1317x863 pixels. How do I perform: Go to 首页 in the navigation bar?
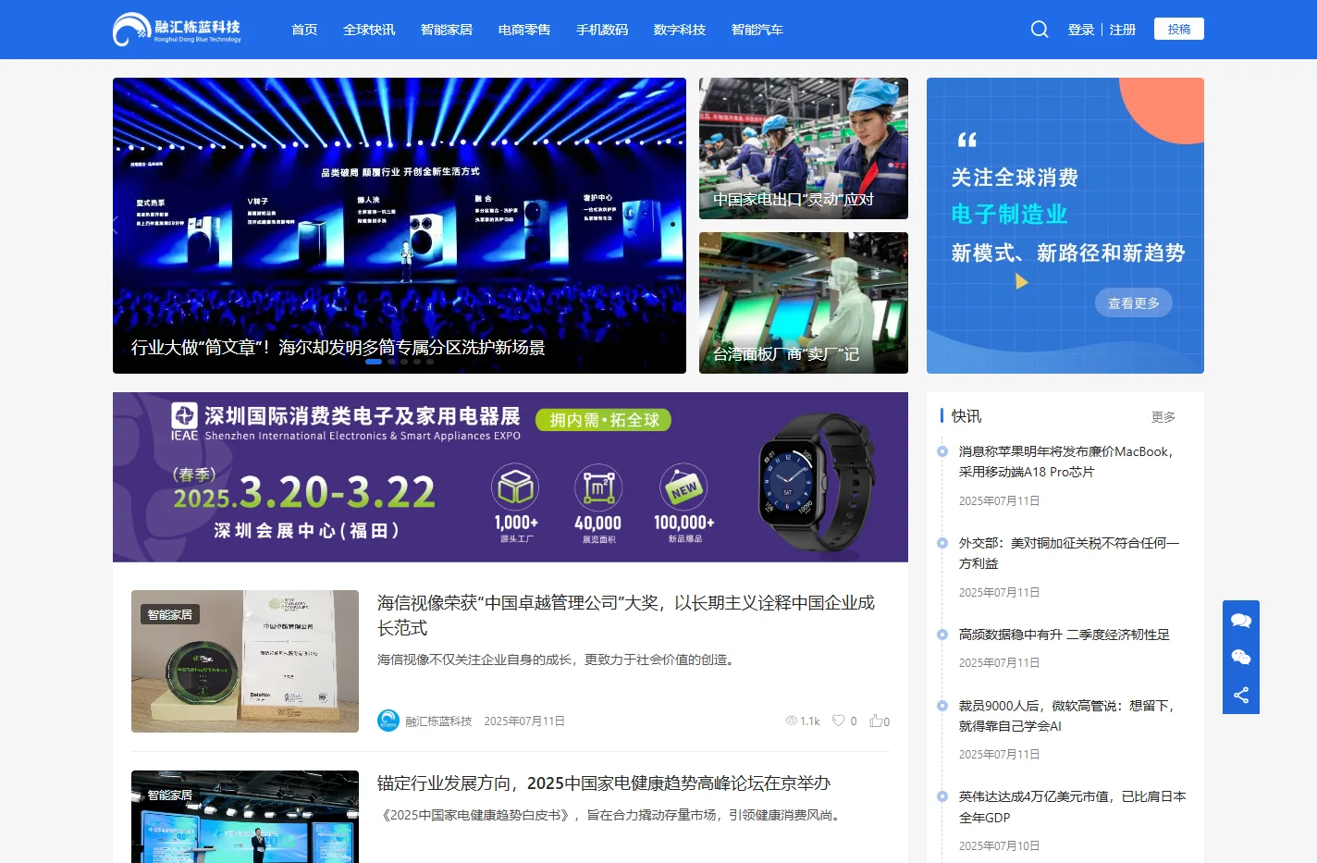(x=304, y=30)
